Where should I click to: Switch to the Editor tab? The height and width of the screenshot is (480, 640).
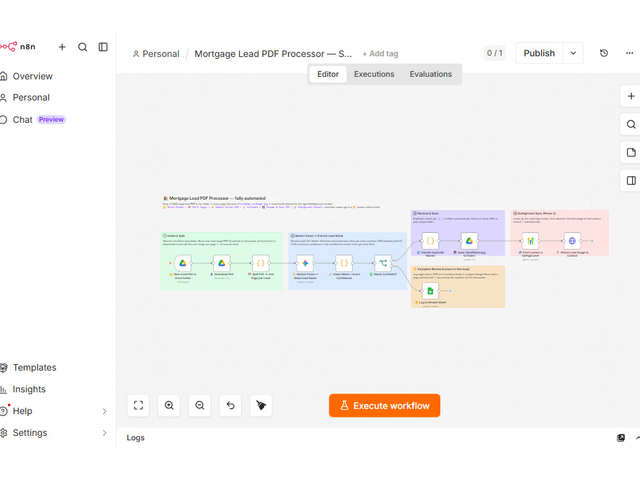(328, 74)
